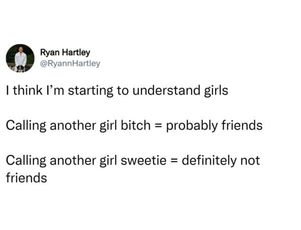Click the equals sign before "definitely not"
301x230 pixels.
click(x=173, y=161)
